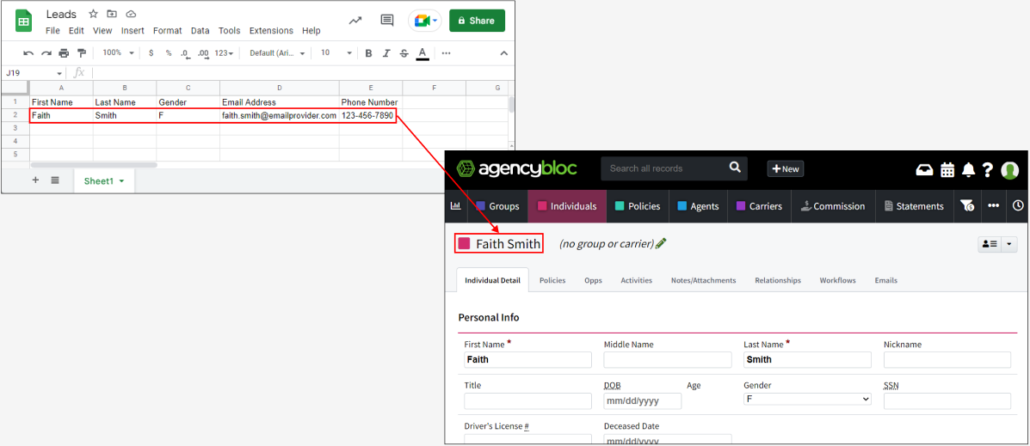The height and width of the screenshot is (446, 1030).
Task: Click the more toolbar options ellipsis
Action: pos(446,53)
